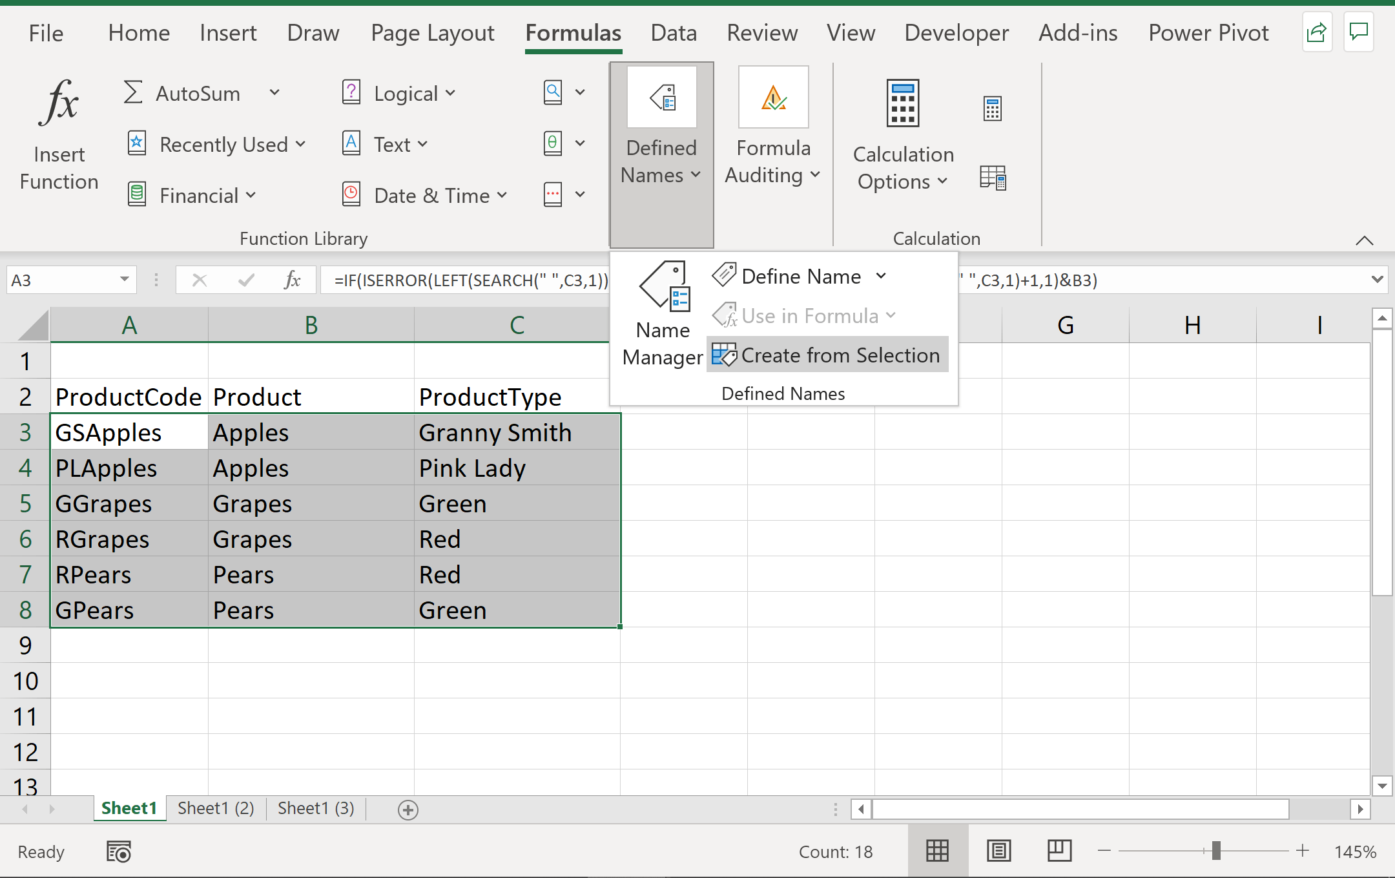Click the Lookup & Reference functions icon
Screen dimensions: 1395x878
[x=553, y=92]
